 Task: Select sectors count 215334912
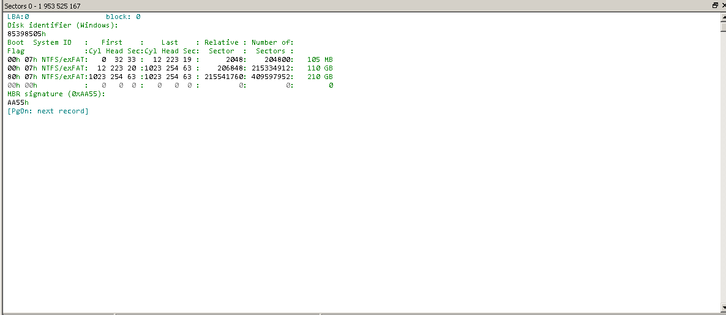(271, 68)
